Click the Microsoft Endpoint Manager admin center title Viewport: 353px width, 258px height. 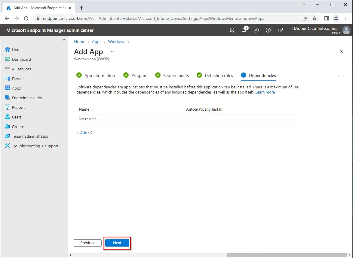pos(50,30)
